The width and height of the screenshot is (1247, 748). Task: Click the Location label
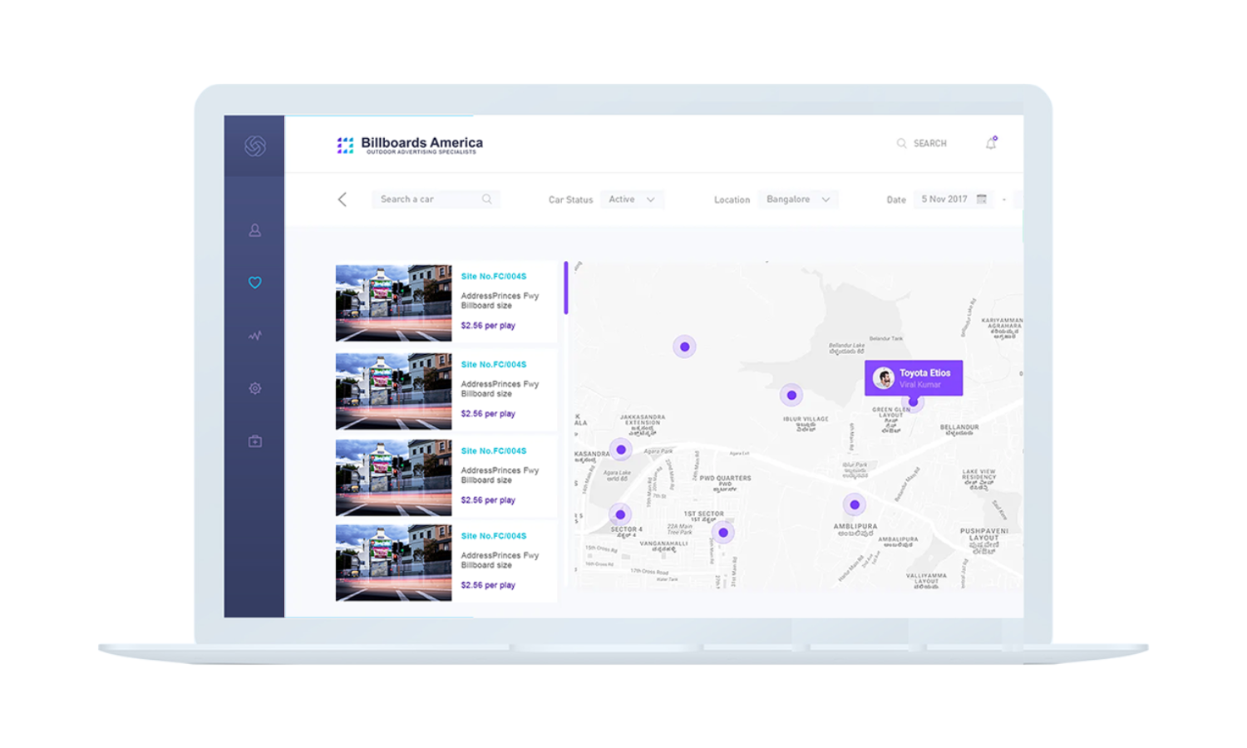tap(732, 199)
